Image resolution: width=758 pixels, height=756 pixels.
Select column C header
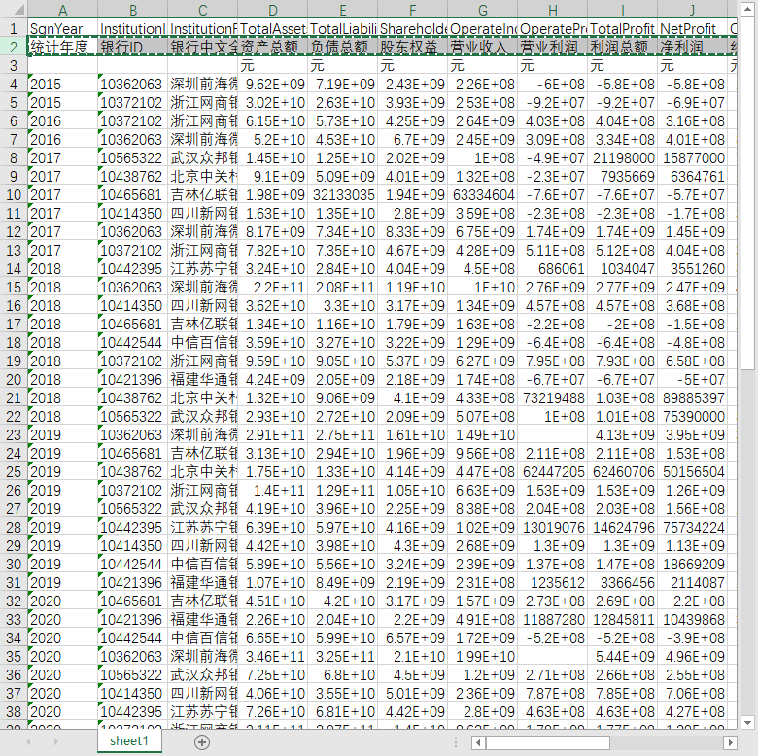click(x=203, y=9)
